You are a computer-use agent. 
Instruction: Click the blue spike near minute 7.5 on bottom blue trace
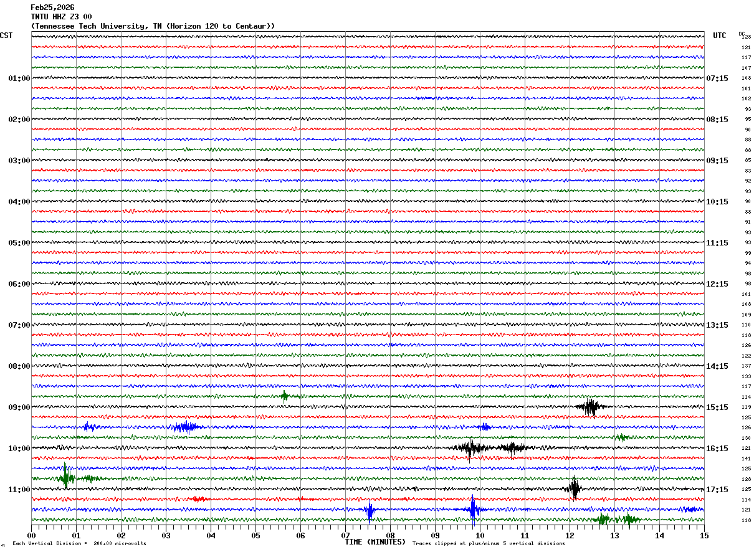click(370, 510)
